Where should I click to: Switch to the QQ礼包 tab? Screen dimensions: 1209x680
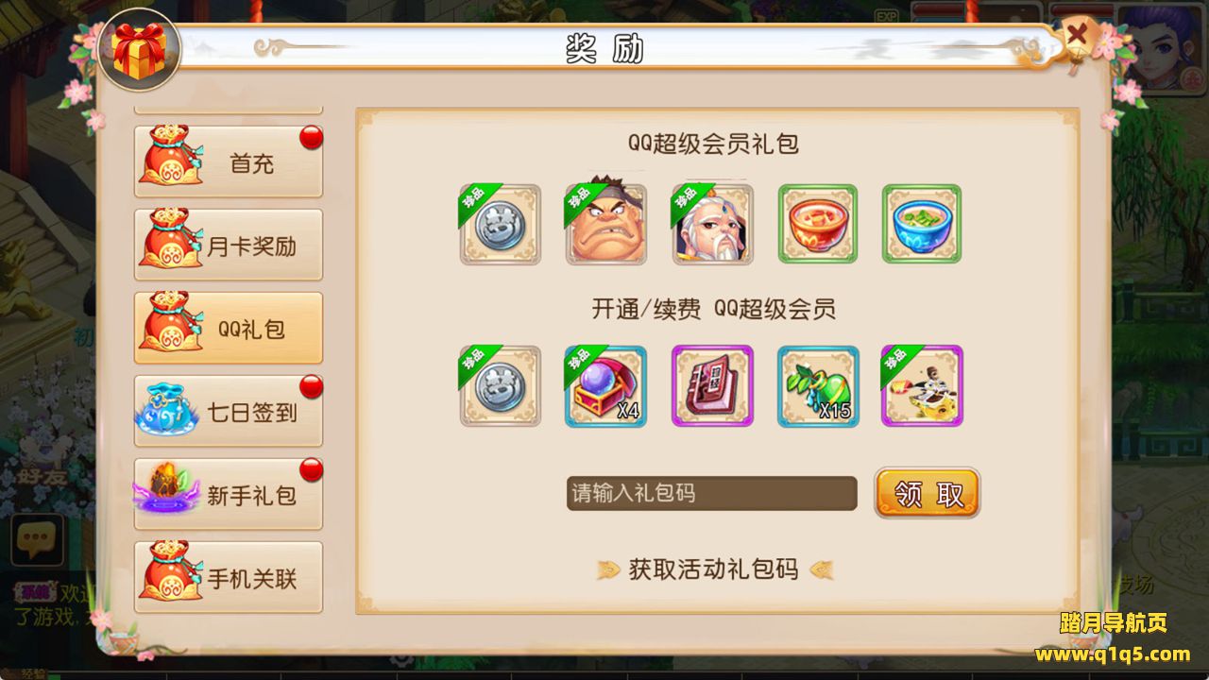click(229, 329)
